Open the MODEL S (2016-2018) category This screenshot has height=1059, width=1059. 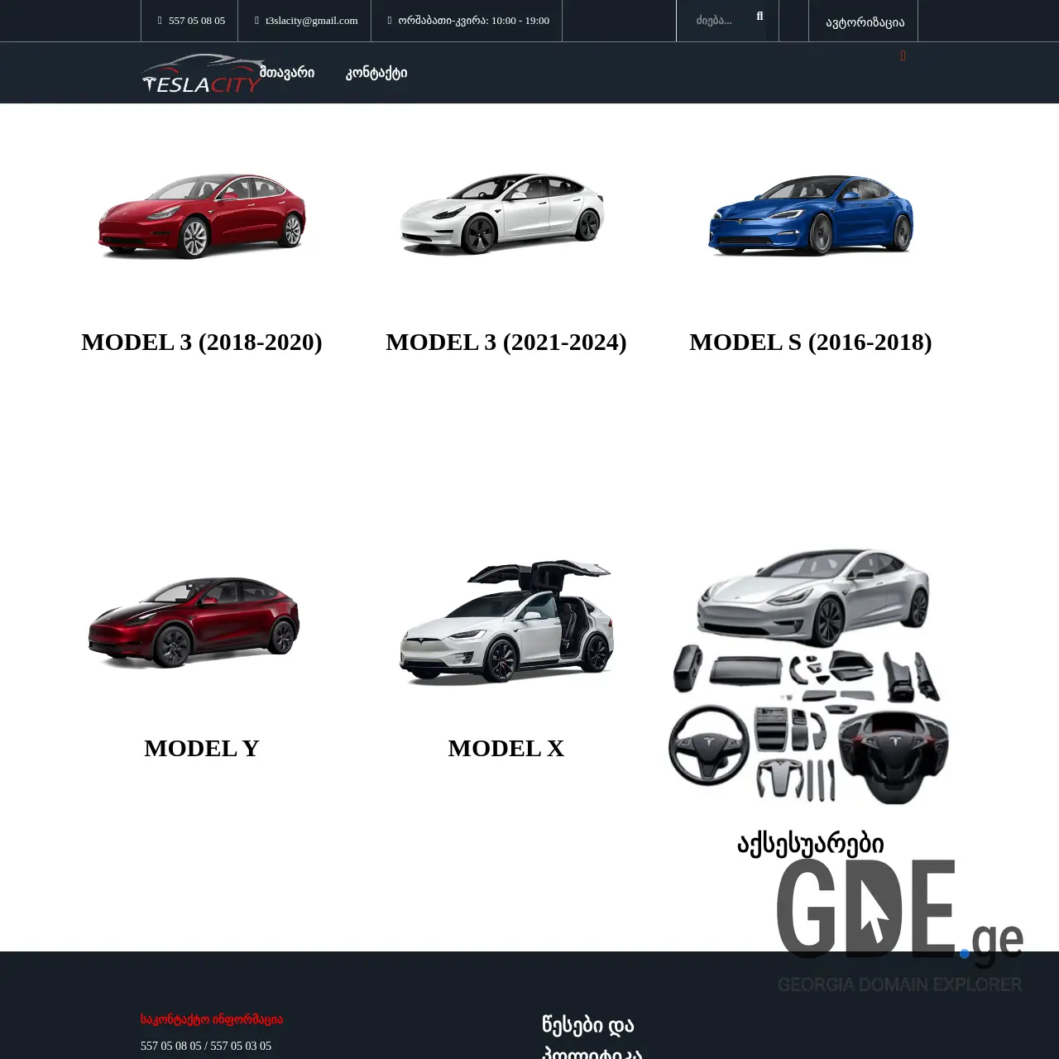pyautogui.click(x=811, y=342)
